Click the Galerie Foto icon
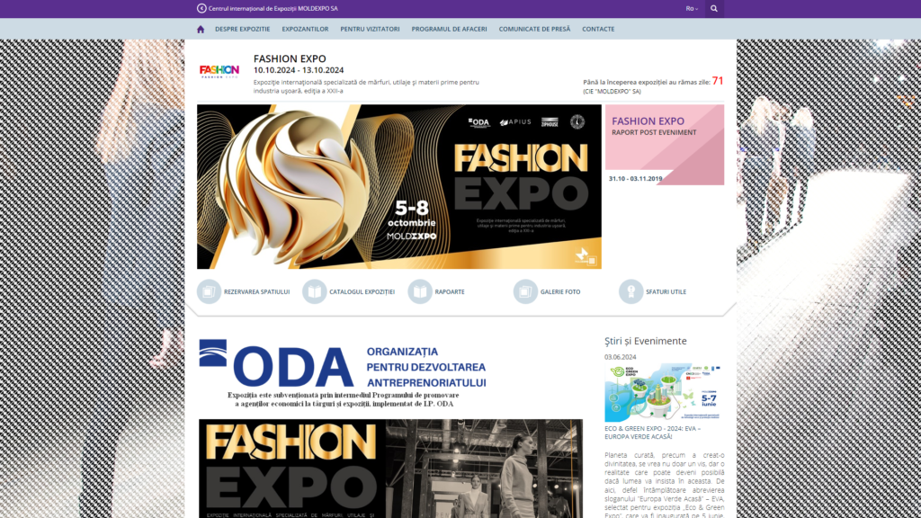This screenshot has width=921, height=518. point(525,291)
